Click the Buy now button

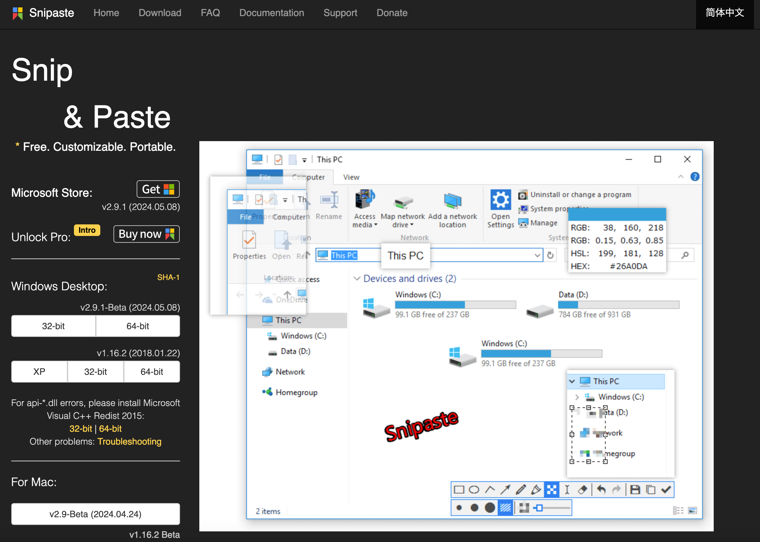coord(147,234)
